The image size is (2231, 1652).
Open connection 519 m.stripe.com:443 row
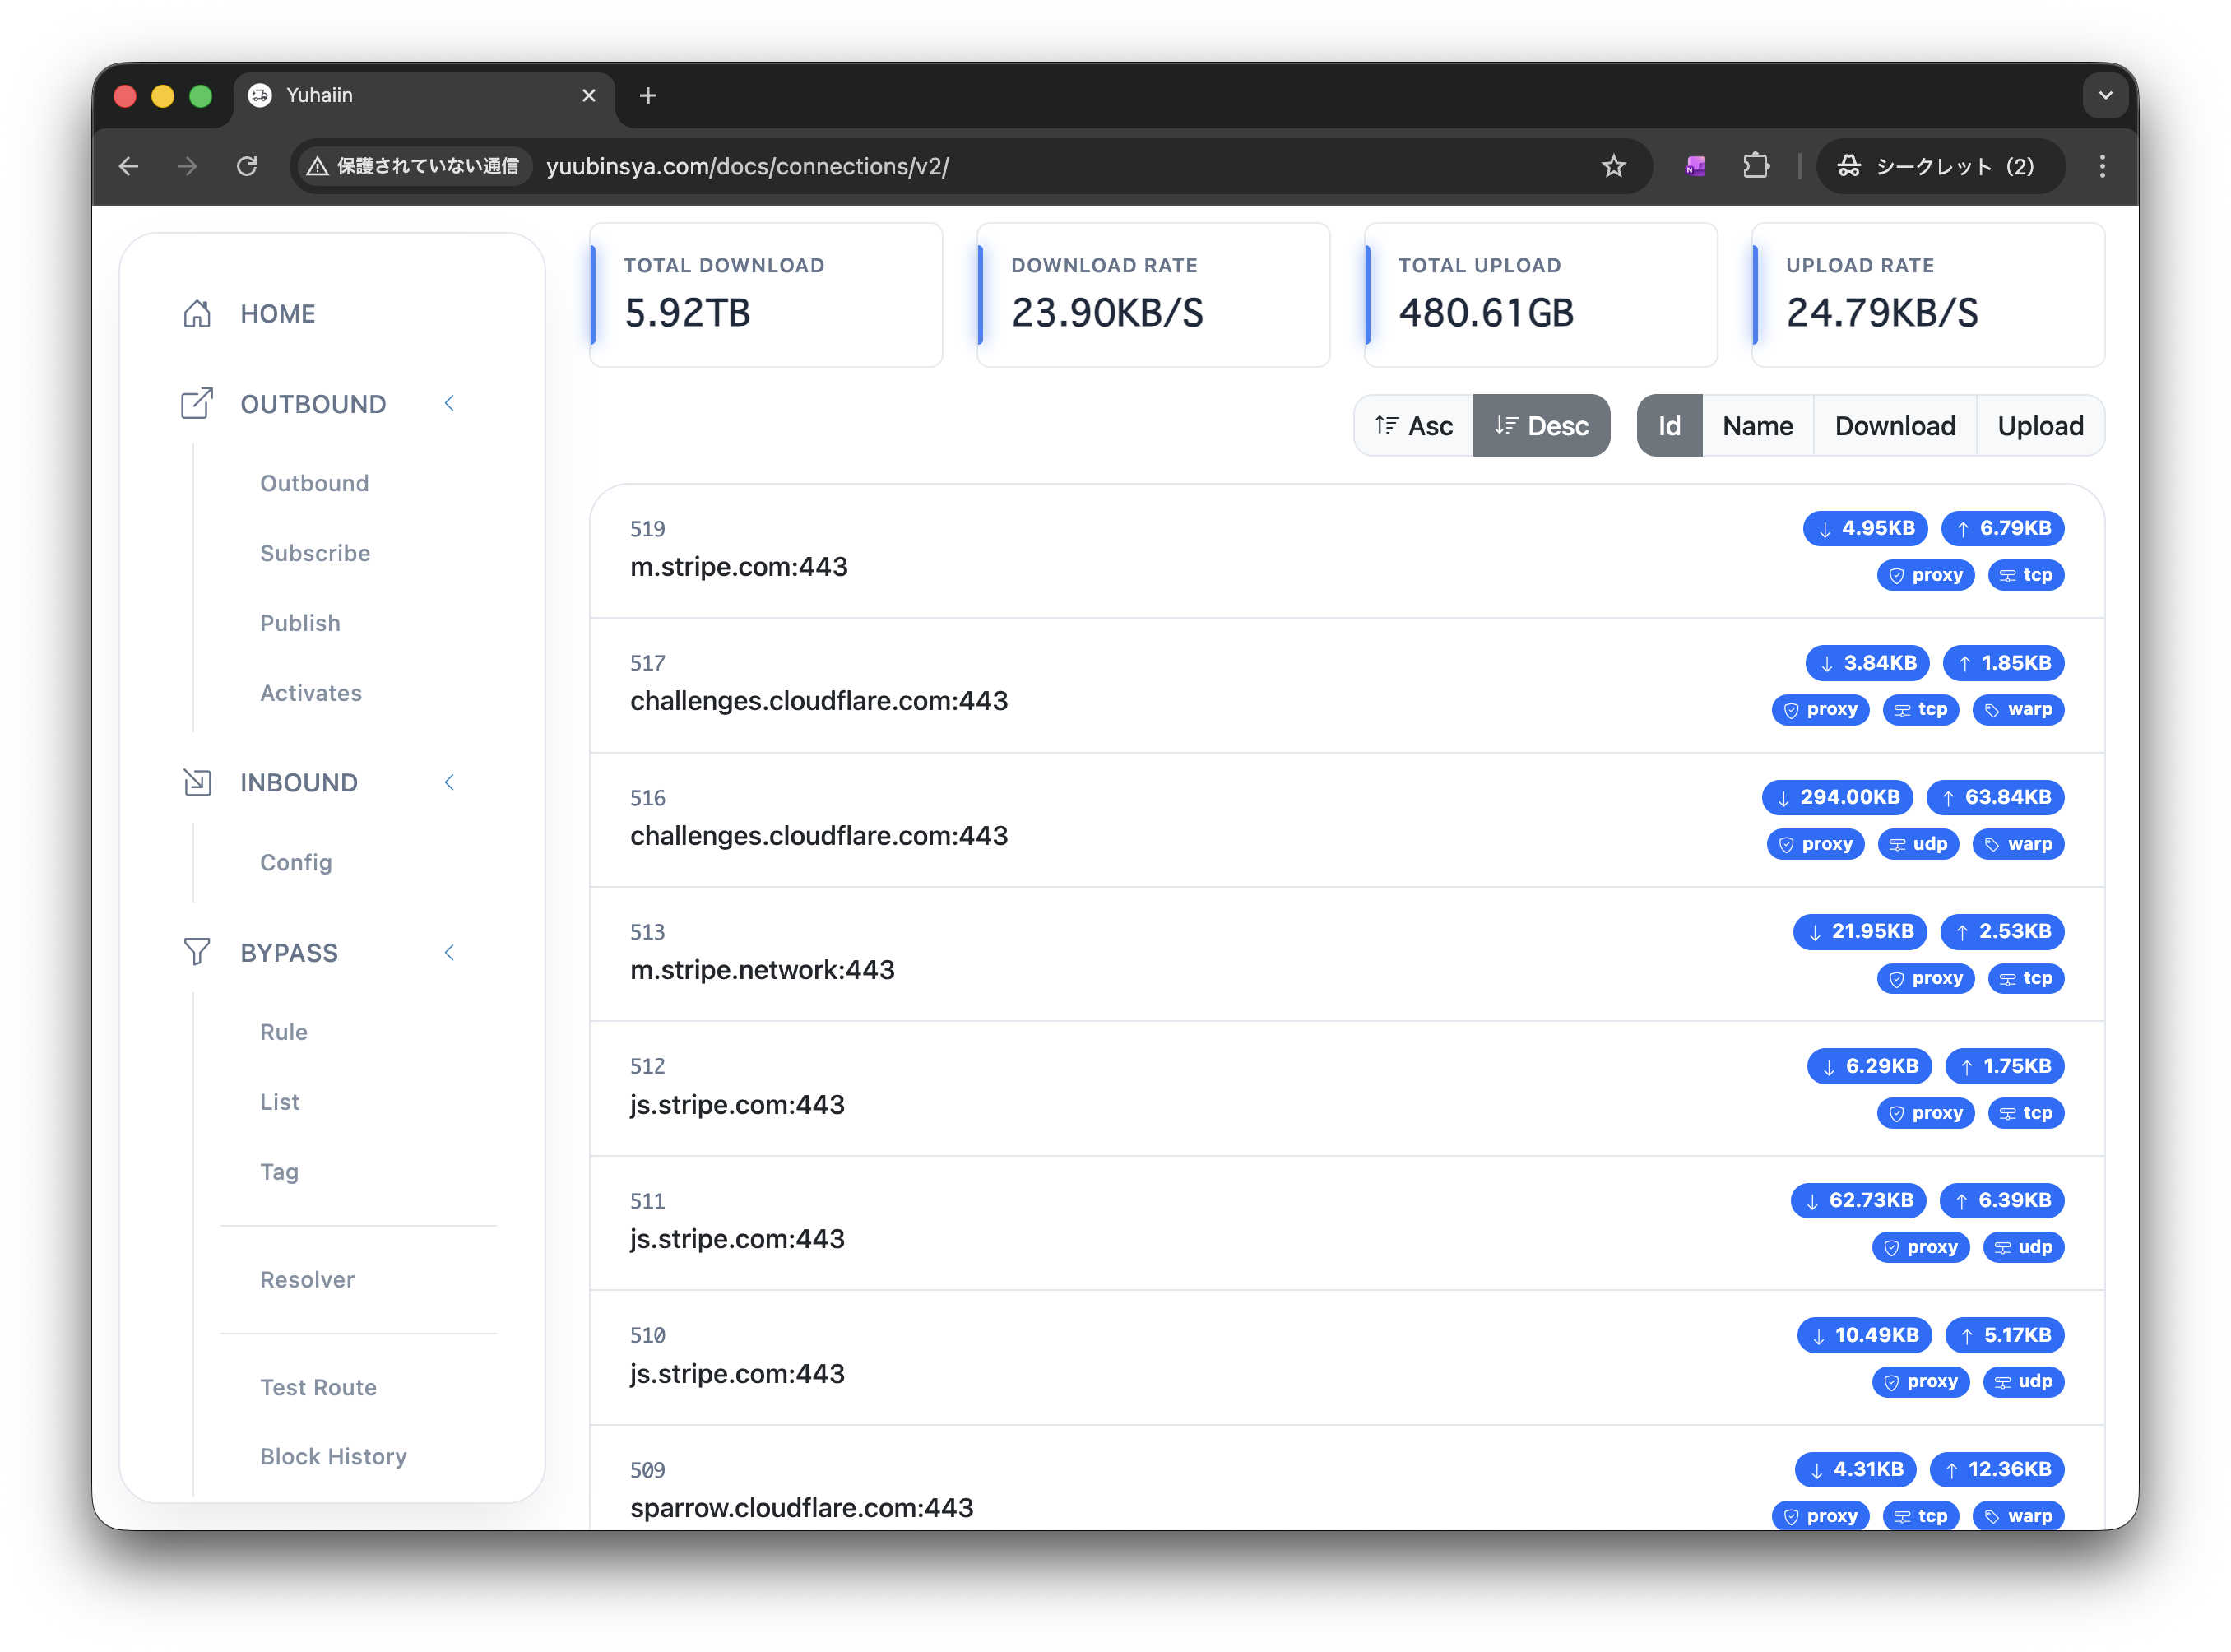(1346, 550)
